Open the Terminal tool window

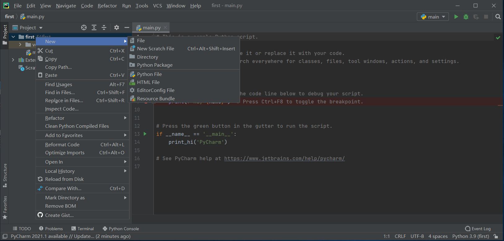coord(82,229)
